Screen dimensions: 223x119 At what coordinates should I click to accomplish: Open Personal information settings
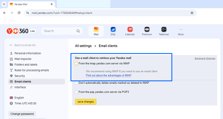[28, 53]
